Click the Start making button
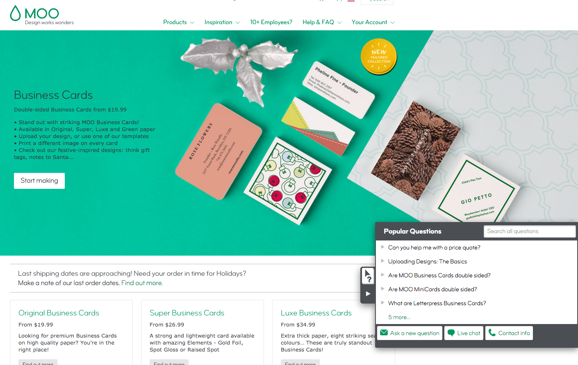 (x=39, y=181)
